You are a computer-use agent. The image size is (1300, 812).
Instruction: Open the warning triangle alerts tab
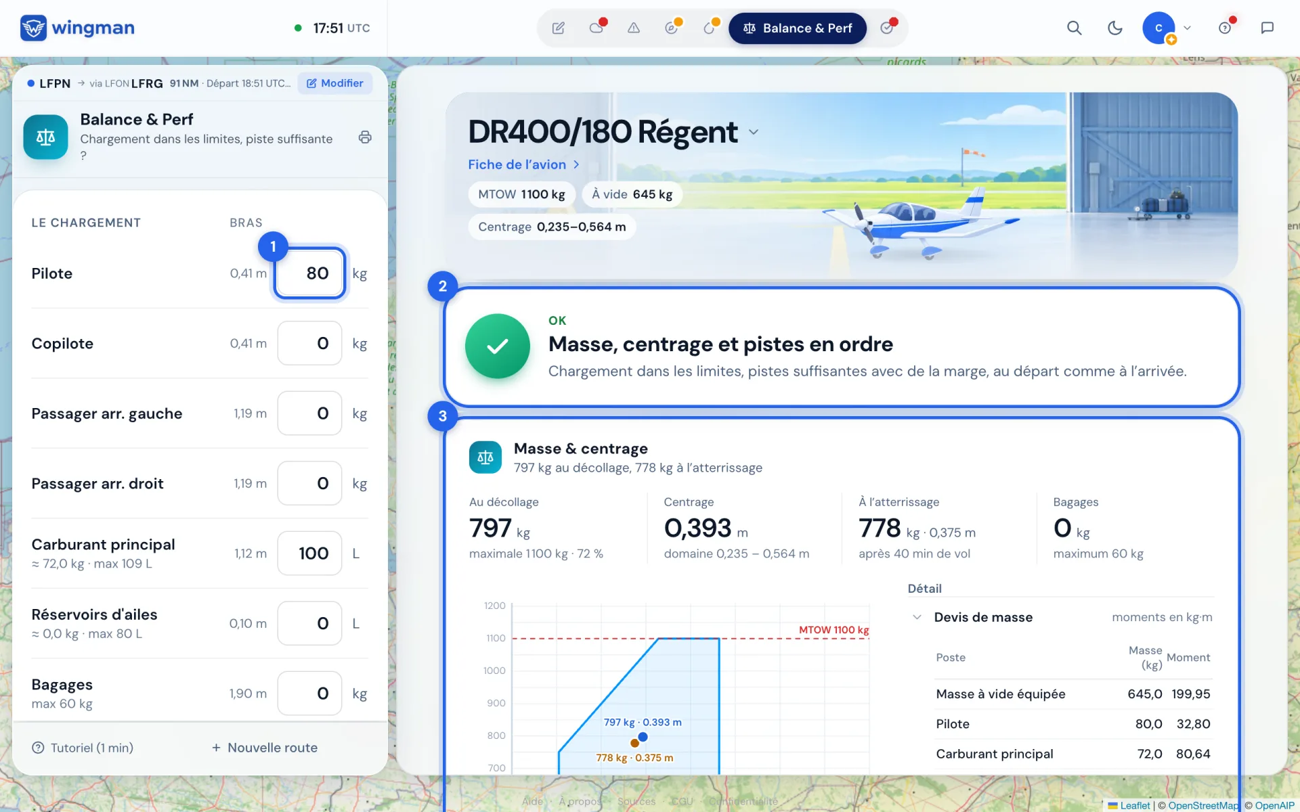(x=634, y=28)
